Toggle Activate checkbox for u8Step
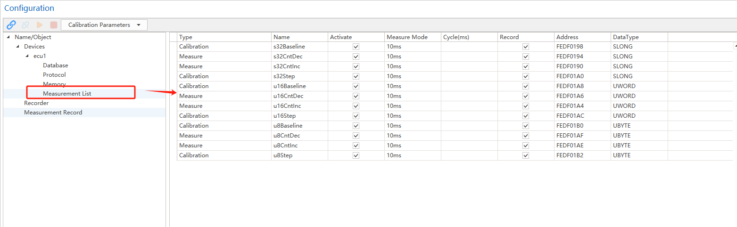Screen dimensions: 737x227 click(x=356, y=155)
